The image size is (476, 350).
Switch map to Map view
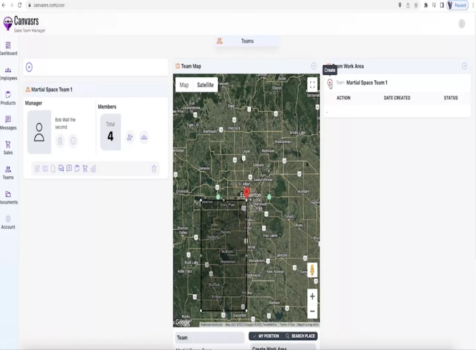point(184,85)
